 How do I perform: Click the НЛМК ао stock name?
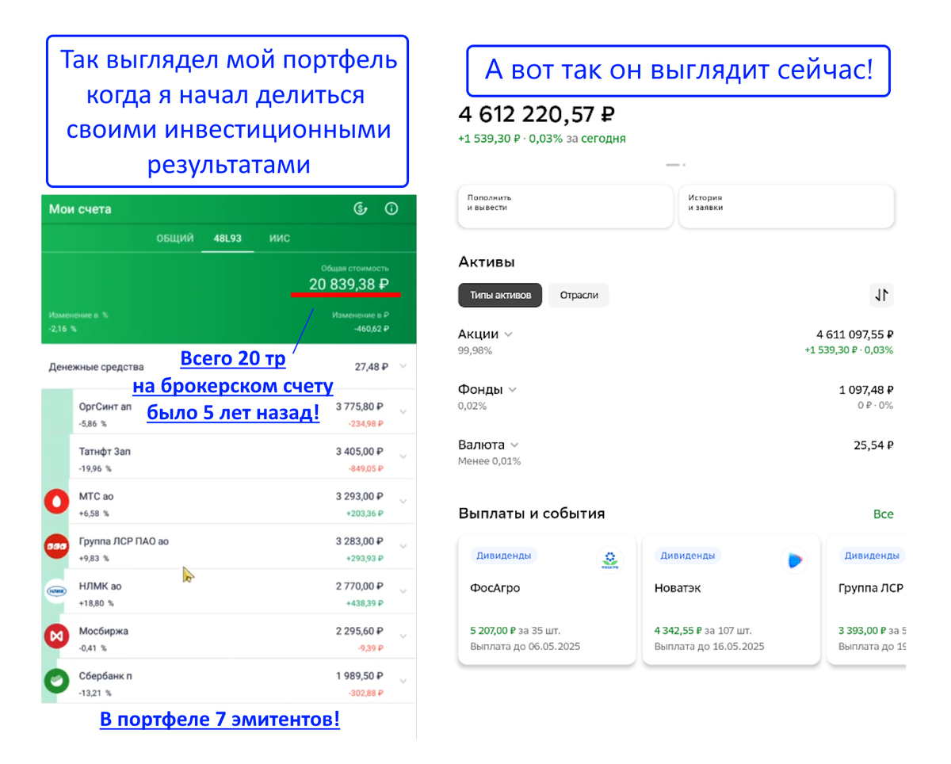click(x=100, y=586)
